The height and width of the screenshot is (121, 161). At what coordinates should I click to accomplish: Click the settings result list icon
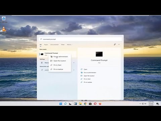click(x=42, y=63)
